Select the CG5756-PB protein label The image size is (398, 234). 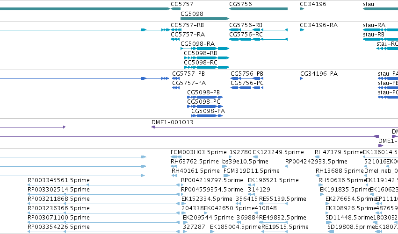coord(247,74)
